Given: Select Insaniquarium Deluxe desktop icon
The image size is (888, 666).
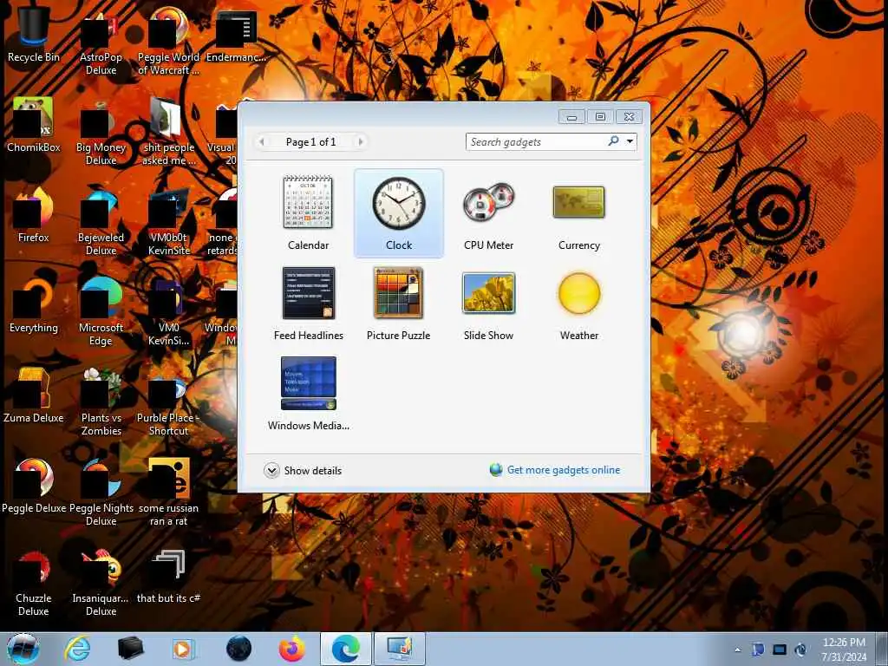Looking at the screenshot, I should click(x=101, y=584).
